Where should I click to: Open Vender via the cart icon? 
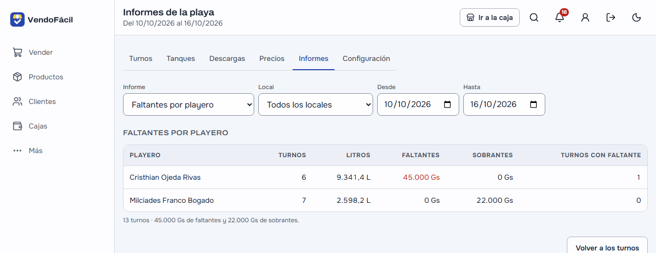pyautogui.click(x=17, y=52)
